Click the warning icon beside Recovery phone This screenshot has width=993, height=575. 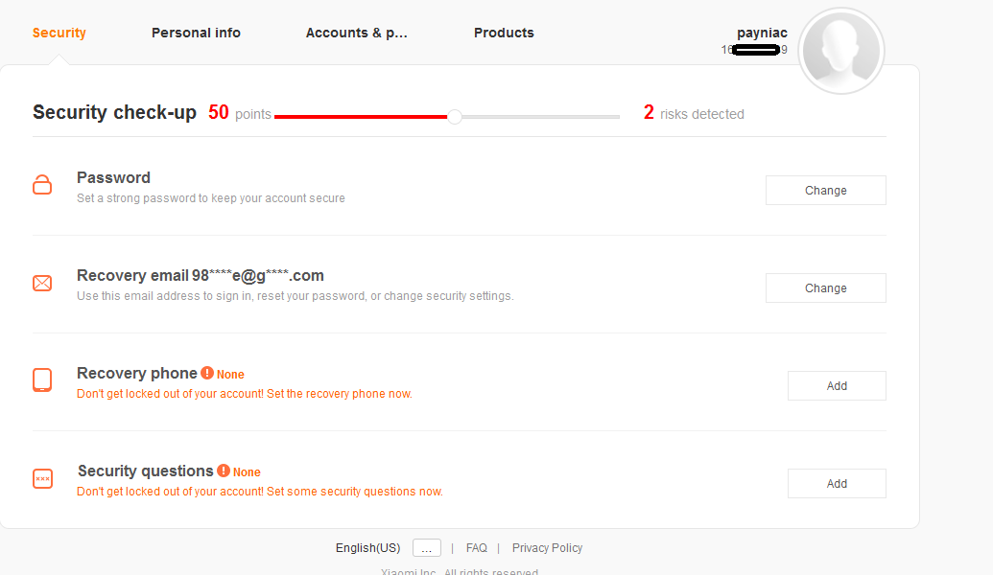tap(207, 373)
